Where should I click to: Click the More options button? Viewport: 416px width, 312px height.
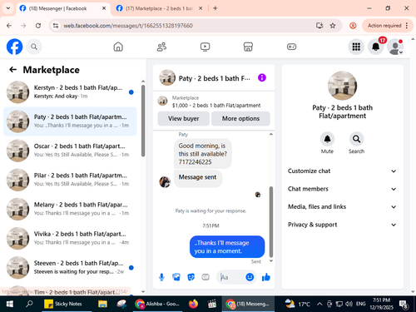click(240, 118)
